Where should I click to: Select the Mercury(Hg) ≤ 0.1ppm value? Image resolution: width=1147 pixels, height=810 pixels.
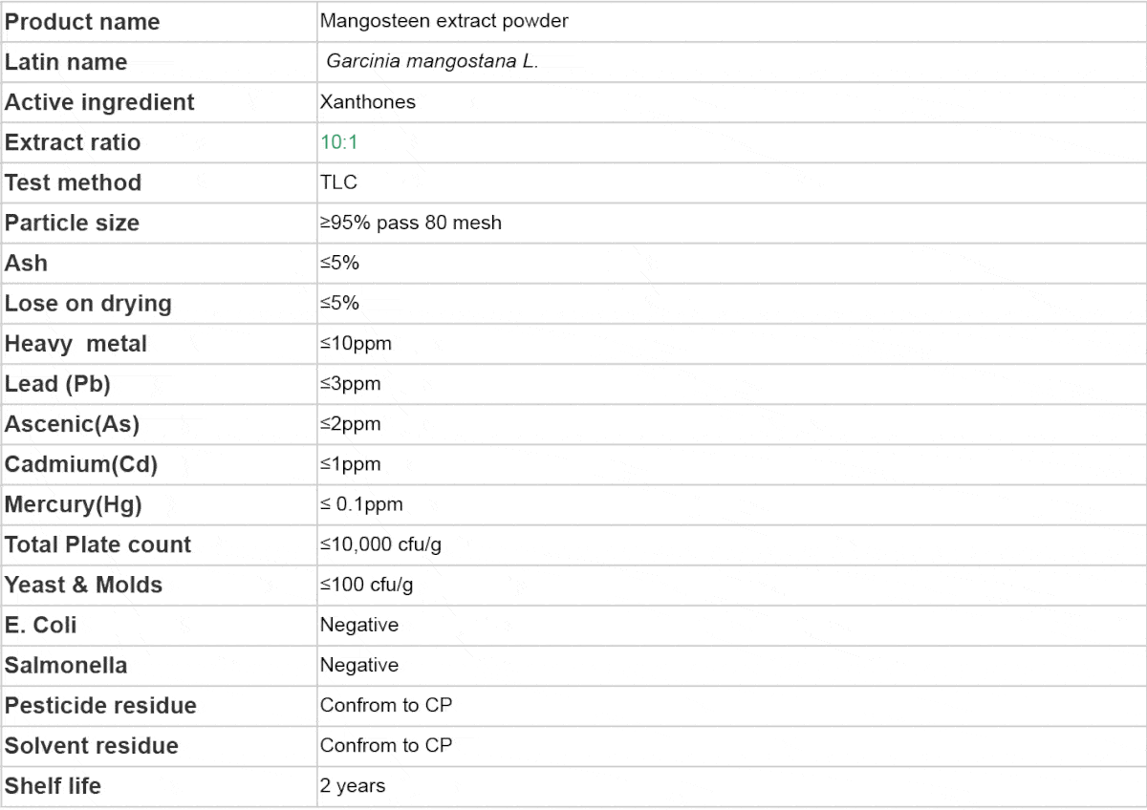[361, 504]
